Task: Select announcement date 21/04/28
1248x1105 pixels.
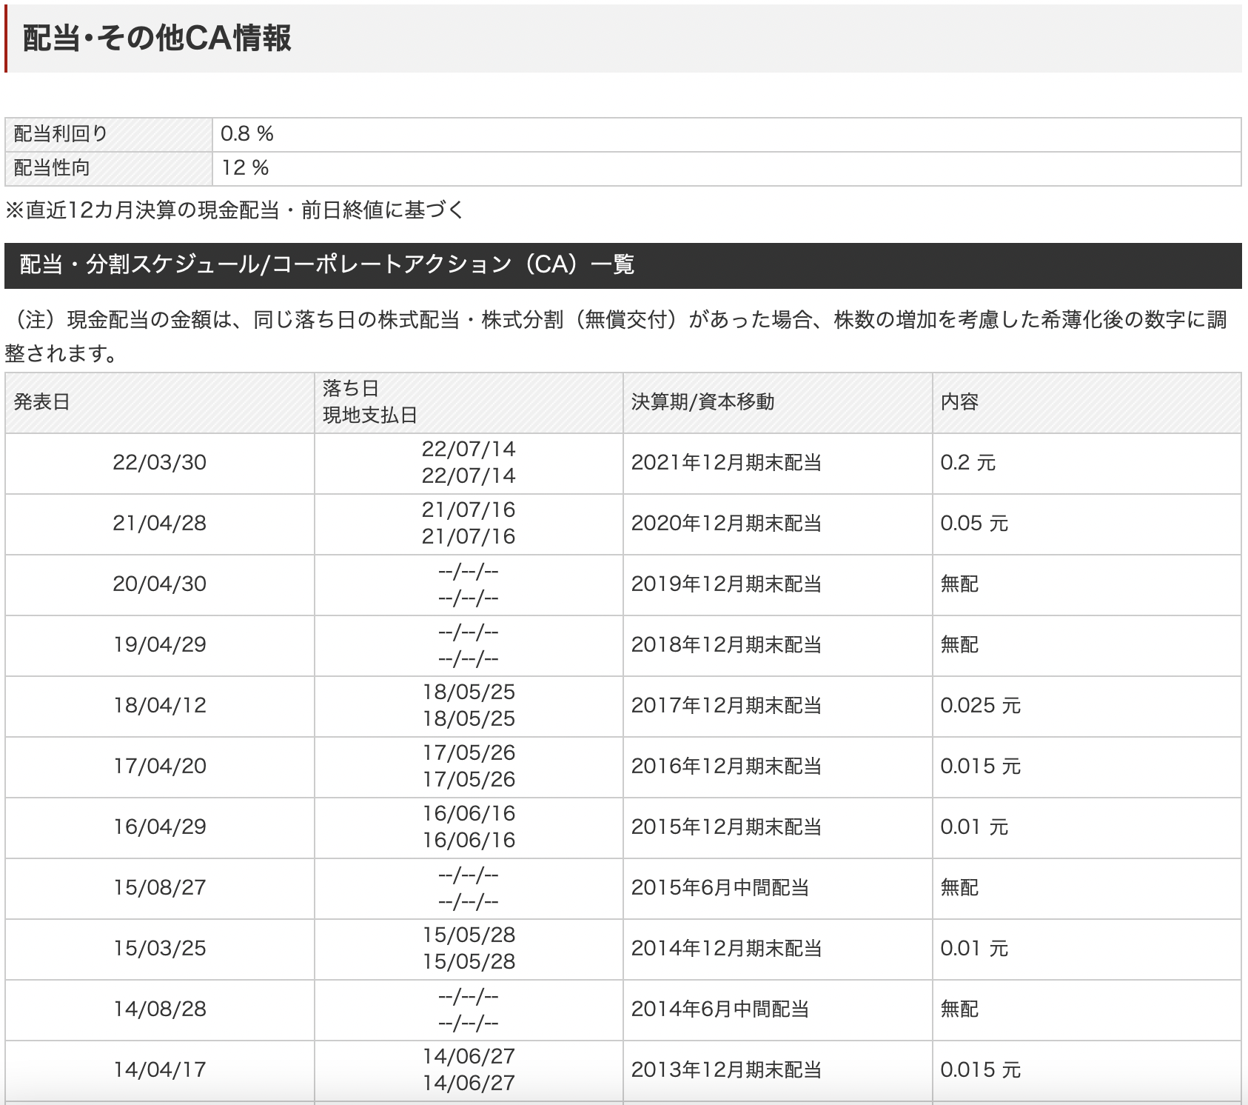Action: pos(160,524)
